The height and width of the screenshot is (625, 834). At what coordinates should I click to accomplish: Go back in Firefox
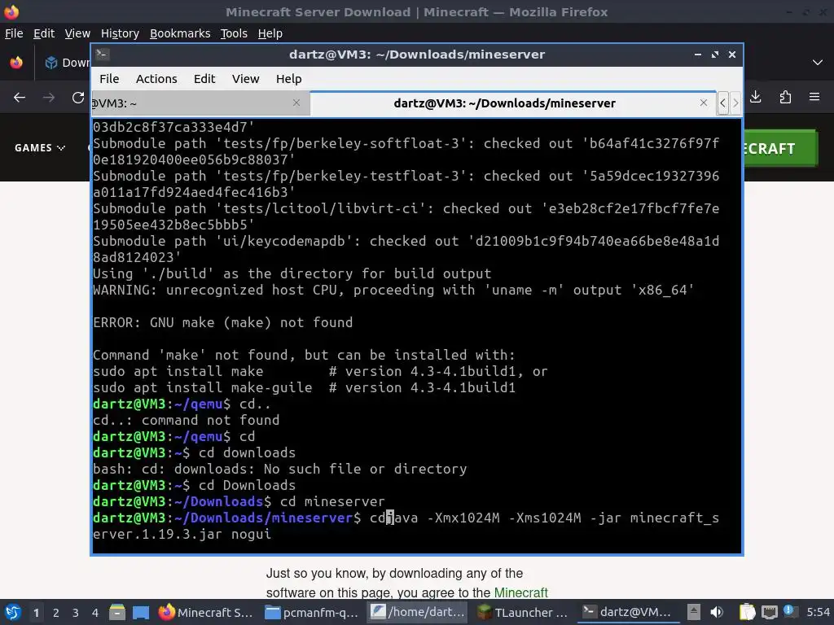(20, 98)
